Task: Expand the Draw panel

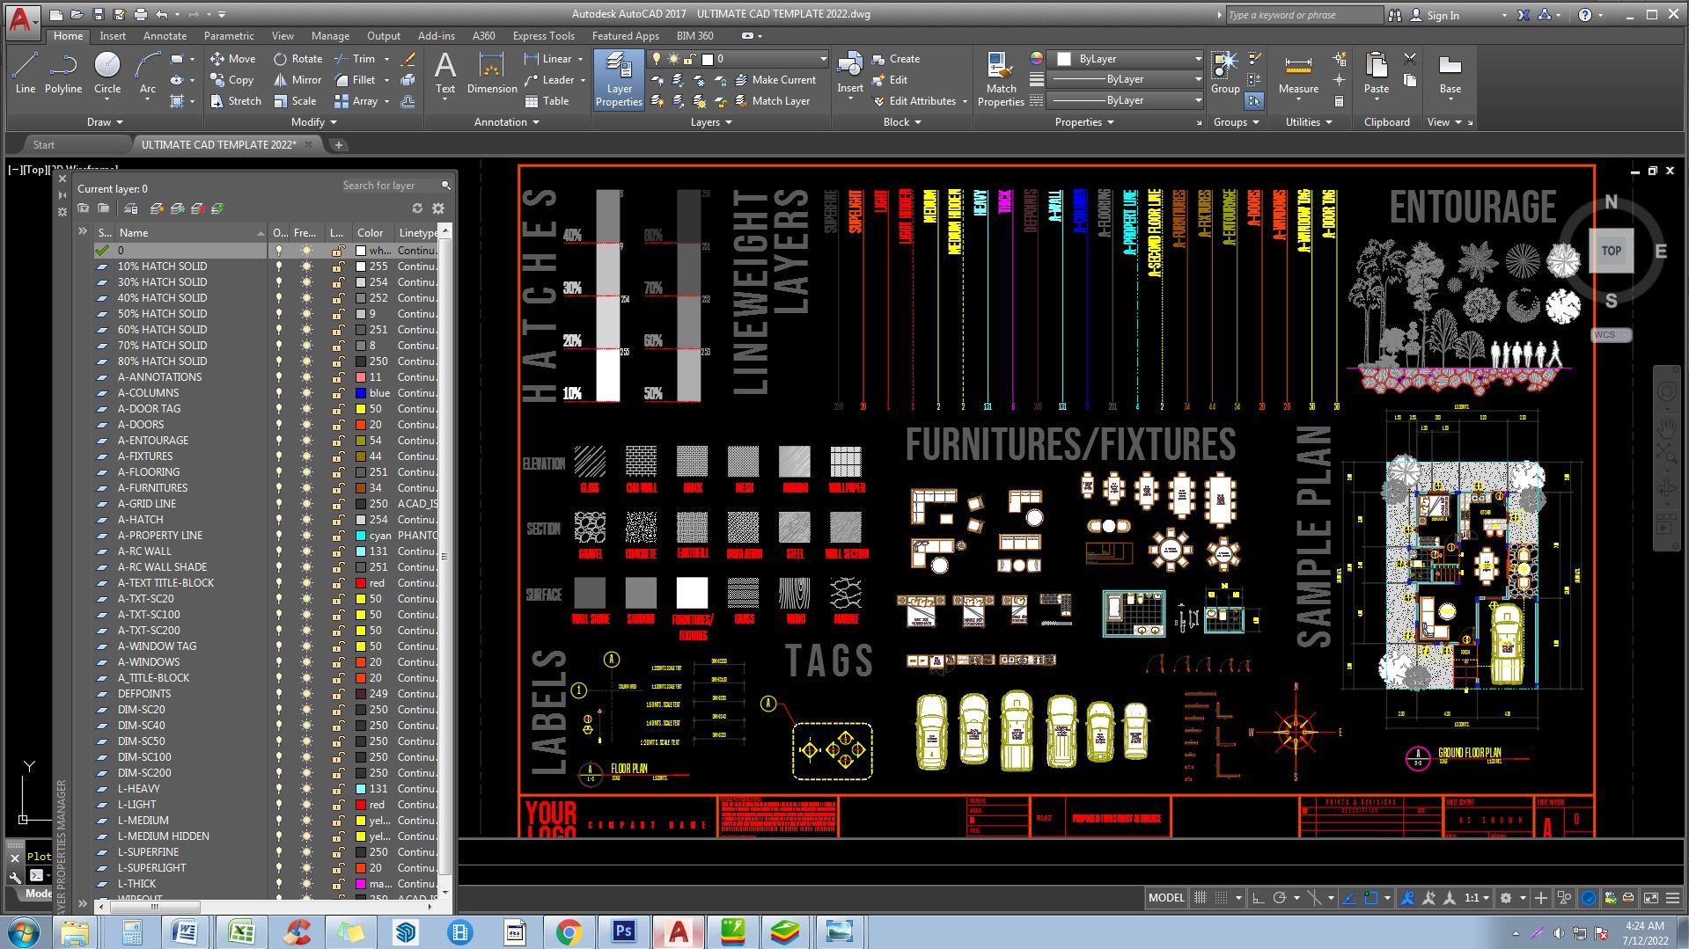Action: (x=105, y=122)
